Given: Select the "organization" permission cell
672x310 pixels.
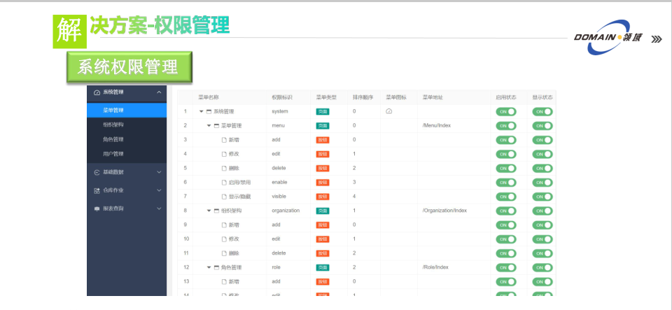Looking at the screenshot, I should coord(286,211).
